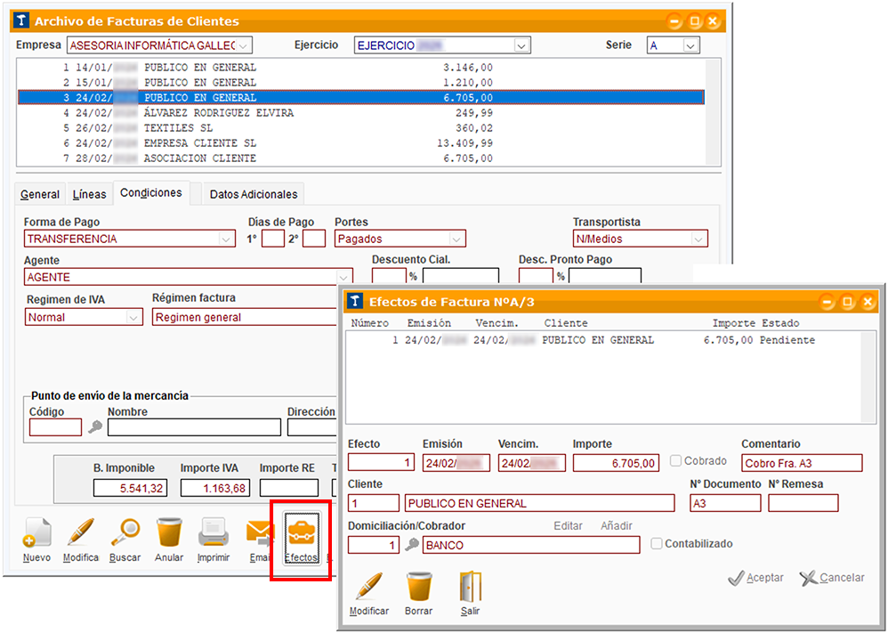Switch to the General tab

pos(40,194)
